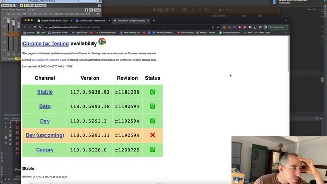Select revision text r1200725
The height and width of the screenshot is (184, 327).
click(127, 150)
